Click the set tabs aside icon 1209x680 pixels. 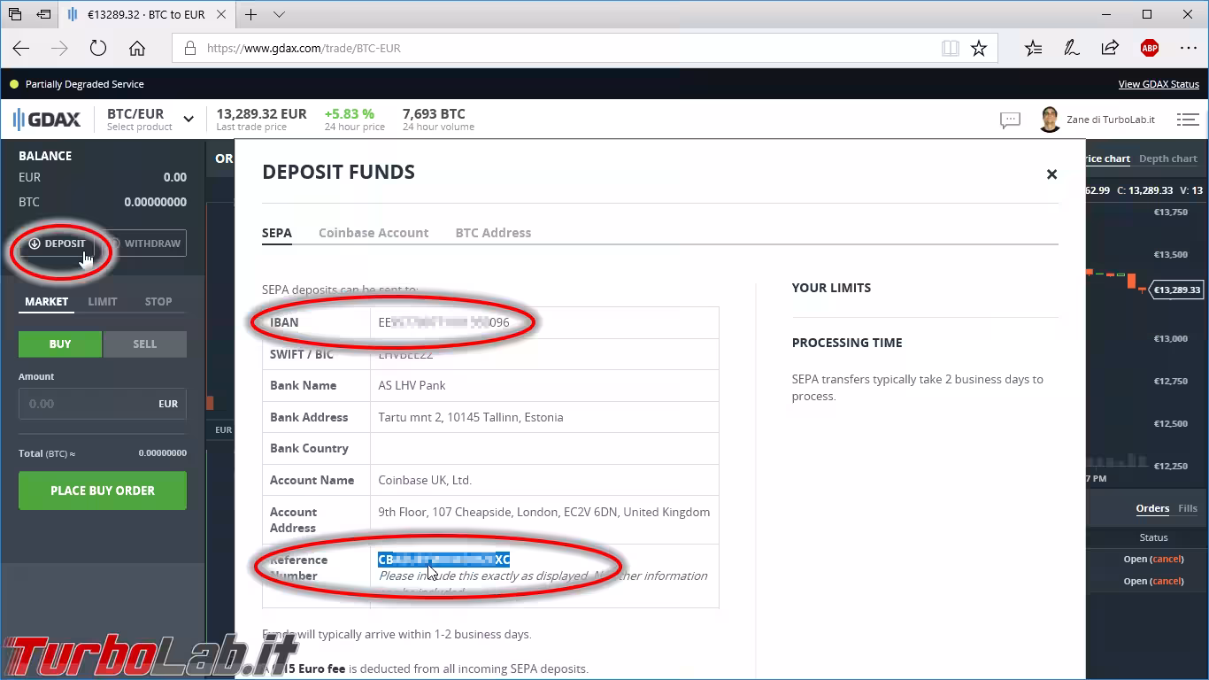point(44,14)
